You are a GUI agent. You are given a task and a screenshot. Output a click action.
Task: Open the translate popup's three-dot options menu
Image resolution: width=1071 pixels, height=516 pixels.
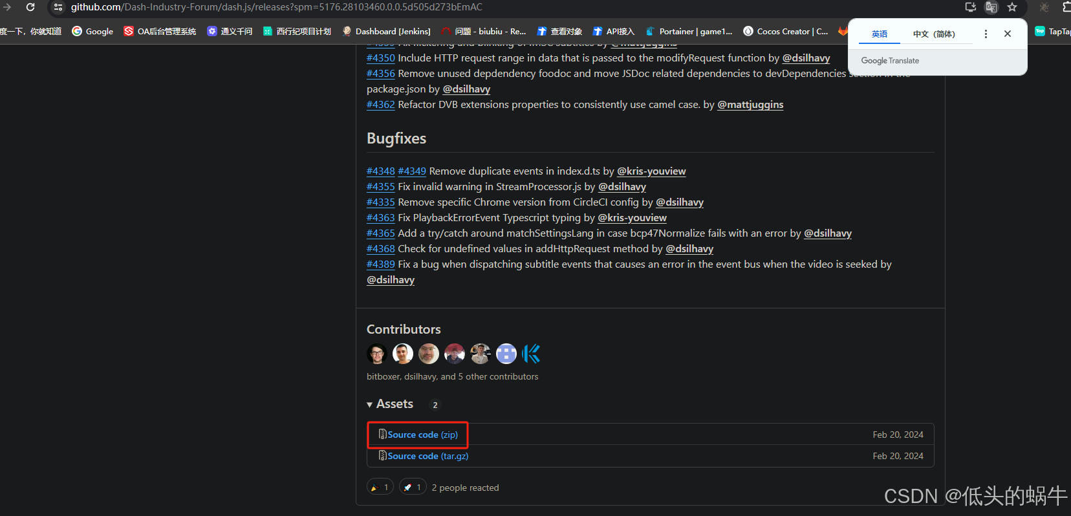pyautogui.click(x=986, y=34)
